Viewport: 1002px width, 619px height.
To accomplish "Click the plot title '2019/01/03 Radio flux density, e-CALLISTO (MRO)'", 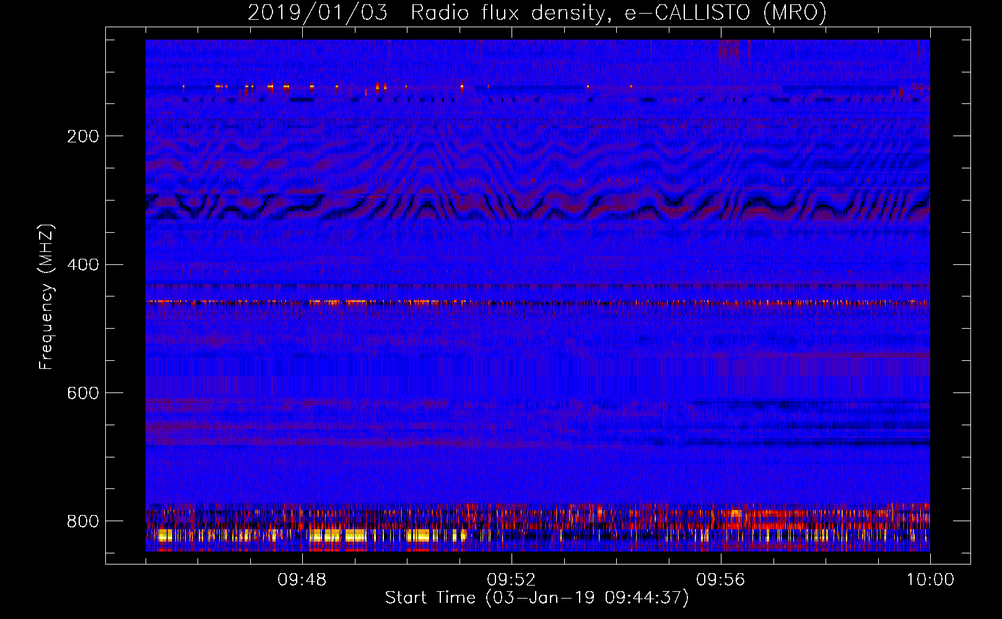I will click(x=537, y=12).
